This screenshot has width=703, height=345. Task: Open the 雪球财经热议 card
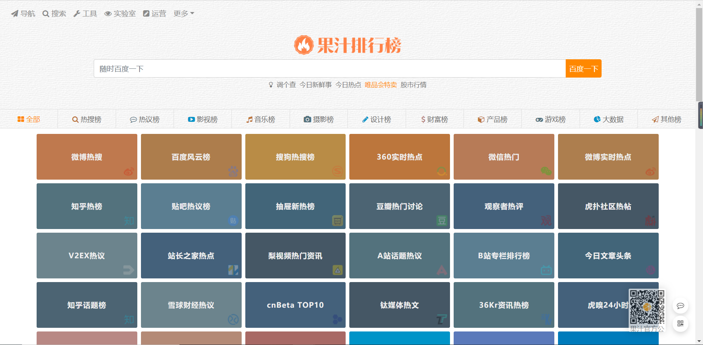tap(191, 305)
